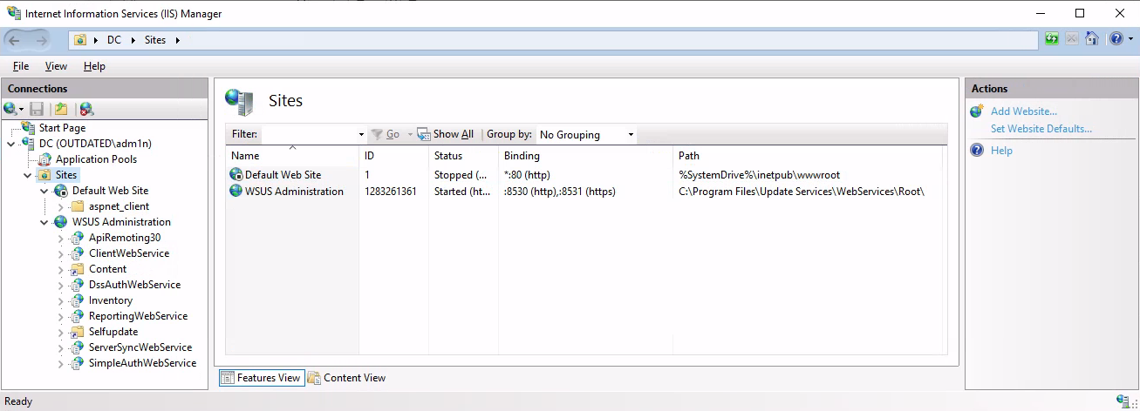Click the Add Website globe icon
This screenshot has width=1140, height=411.
click(977, 111)
